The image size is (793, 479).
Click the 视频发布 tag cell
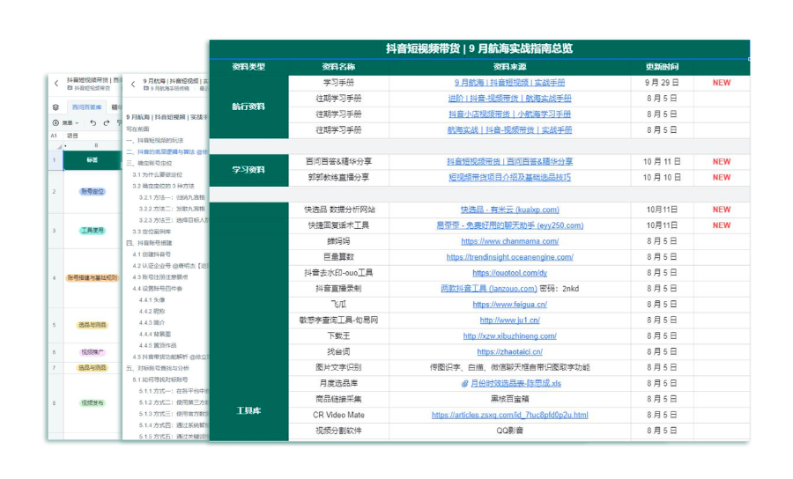coord(92,403)
